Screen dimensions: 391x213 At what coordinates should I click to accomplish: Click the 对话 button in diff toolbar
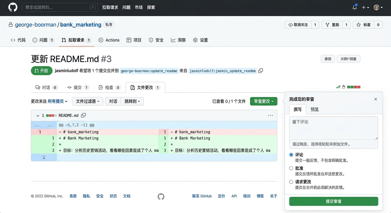click(113, 101)
